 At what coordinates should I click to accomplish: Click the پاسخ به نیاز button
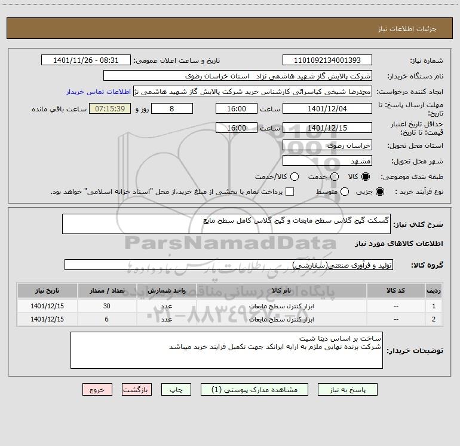347,390
